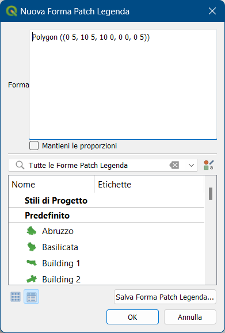Cancel with the Annulla button
Screen dimensions: 225x333
coord(190,317)
